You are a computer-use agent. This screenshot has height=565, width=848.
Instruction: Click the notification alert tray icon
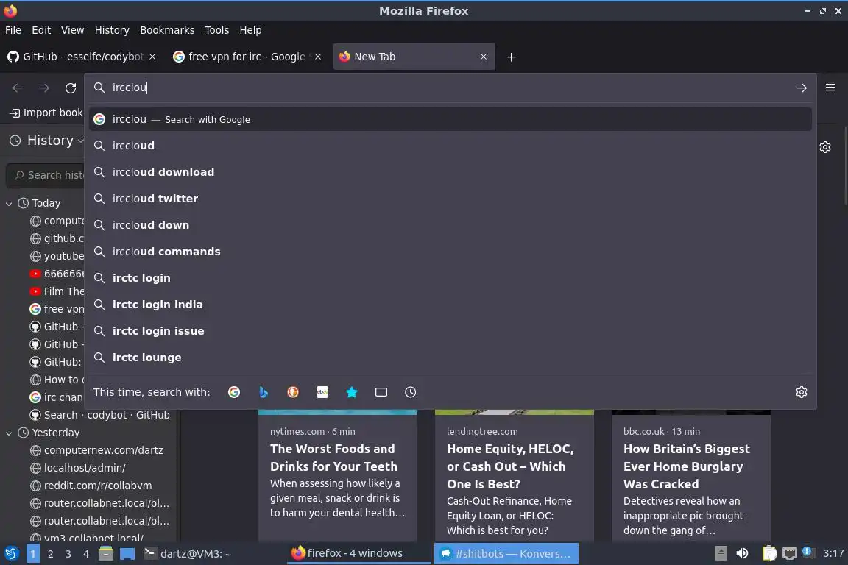(x=807, y=552)
